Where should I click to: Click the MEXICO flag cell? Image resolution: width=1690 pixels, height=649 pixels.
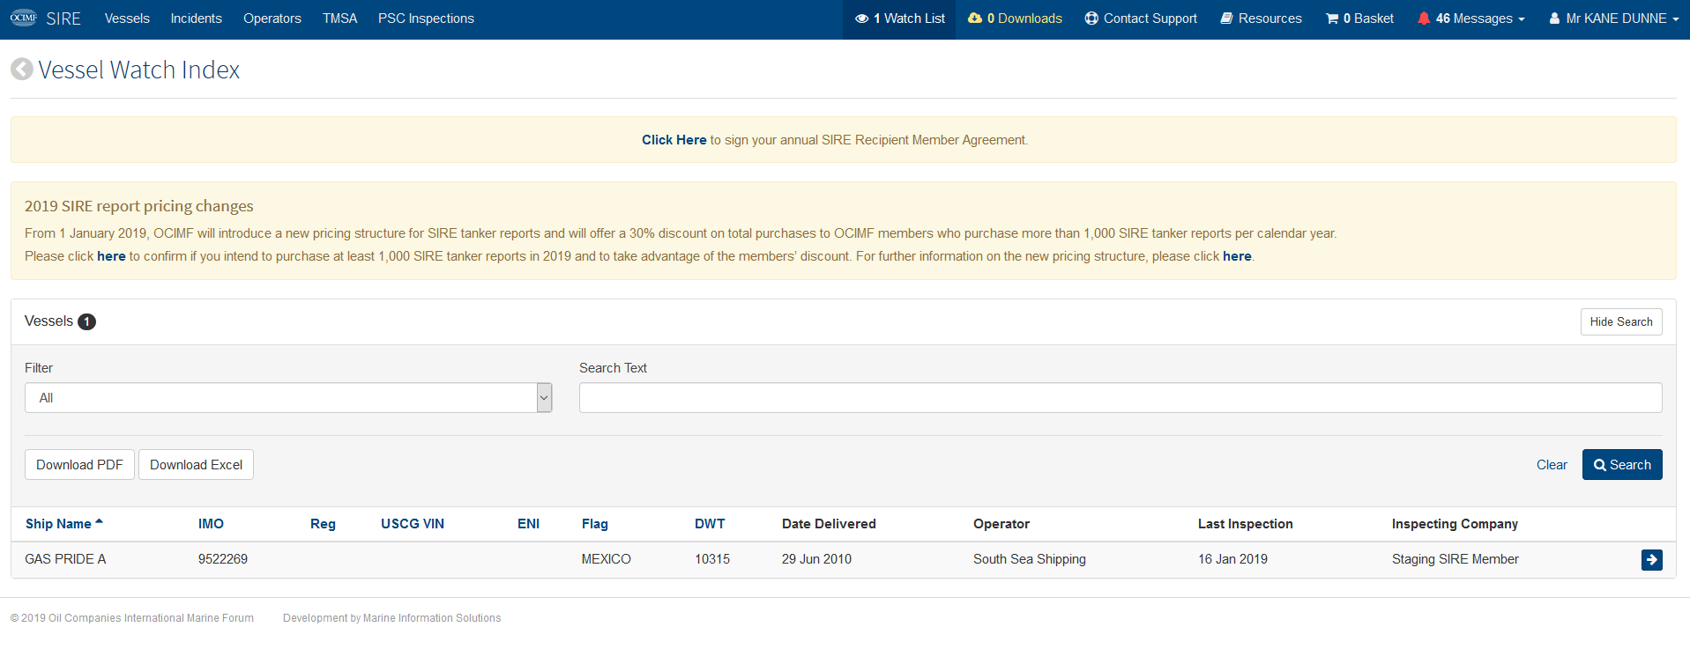pyautogui.click(x=607, y=559)
